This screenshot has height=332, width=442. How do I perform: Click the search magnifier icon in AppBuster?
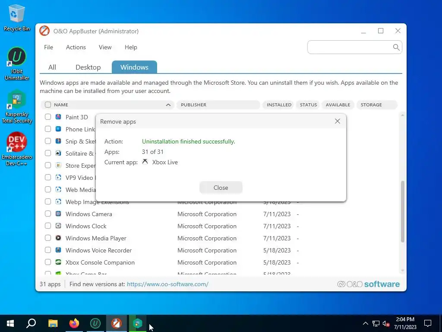(396, 47)
